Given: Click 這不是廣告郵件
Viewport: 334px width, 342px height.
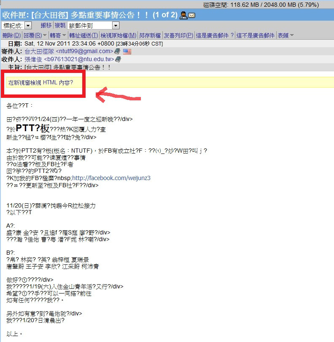Looking at the screenshot, I should (256, 35).
